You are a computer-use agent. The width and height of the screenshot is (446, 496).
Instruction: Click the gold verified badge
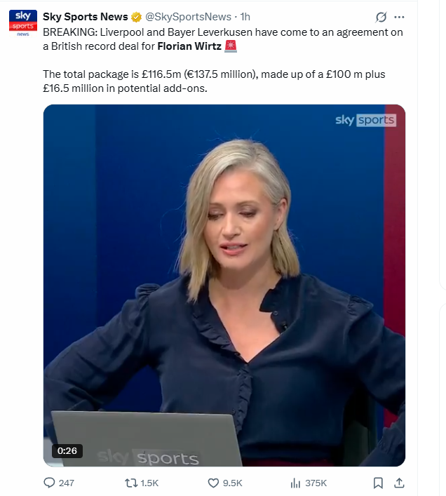click(x=136, y=17)
